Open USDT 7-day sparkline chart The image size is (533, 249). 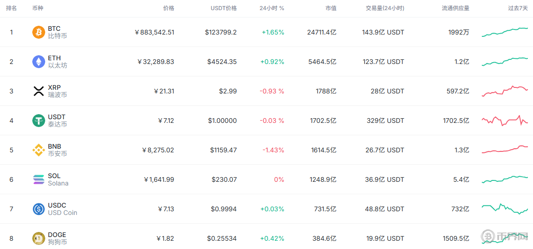[x=505, y=121]
